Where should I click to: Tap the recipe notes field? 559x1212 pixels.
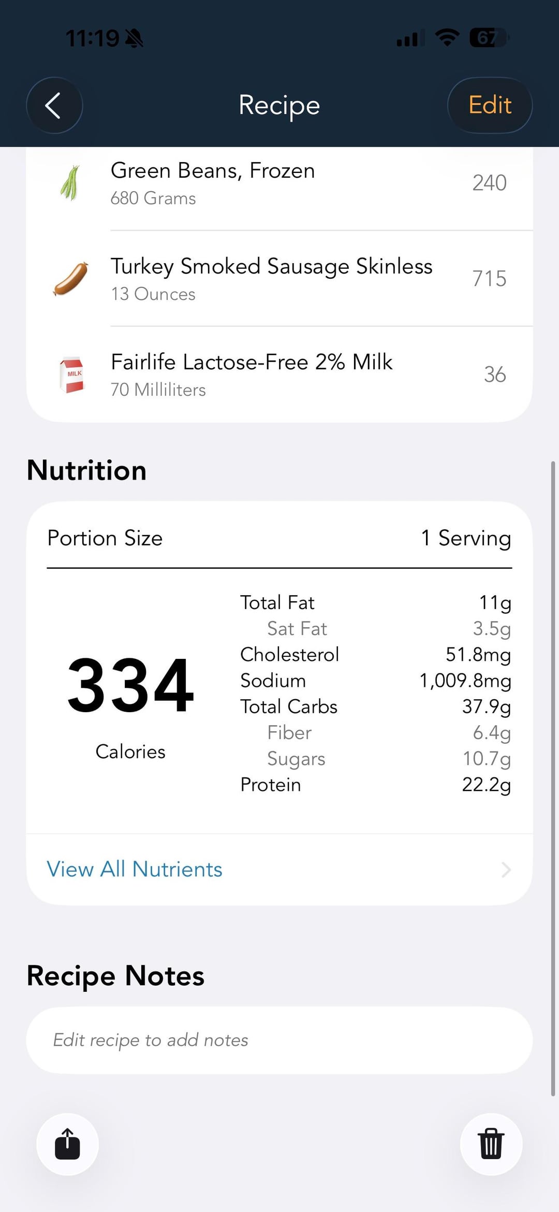click(x=279, y=1040)
